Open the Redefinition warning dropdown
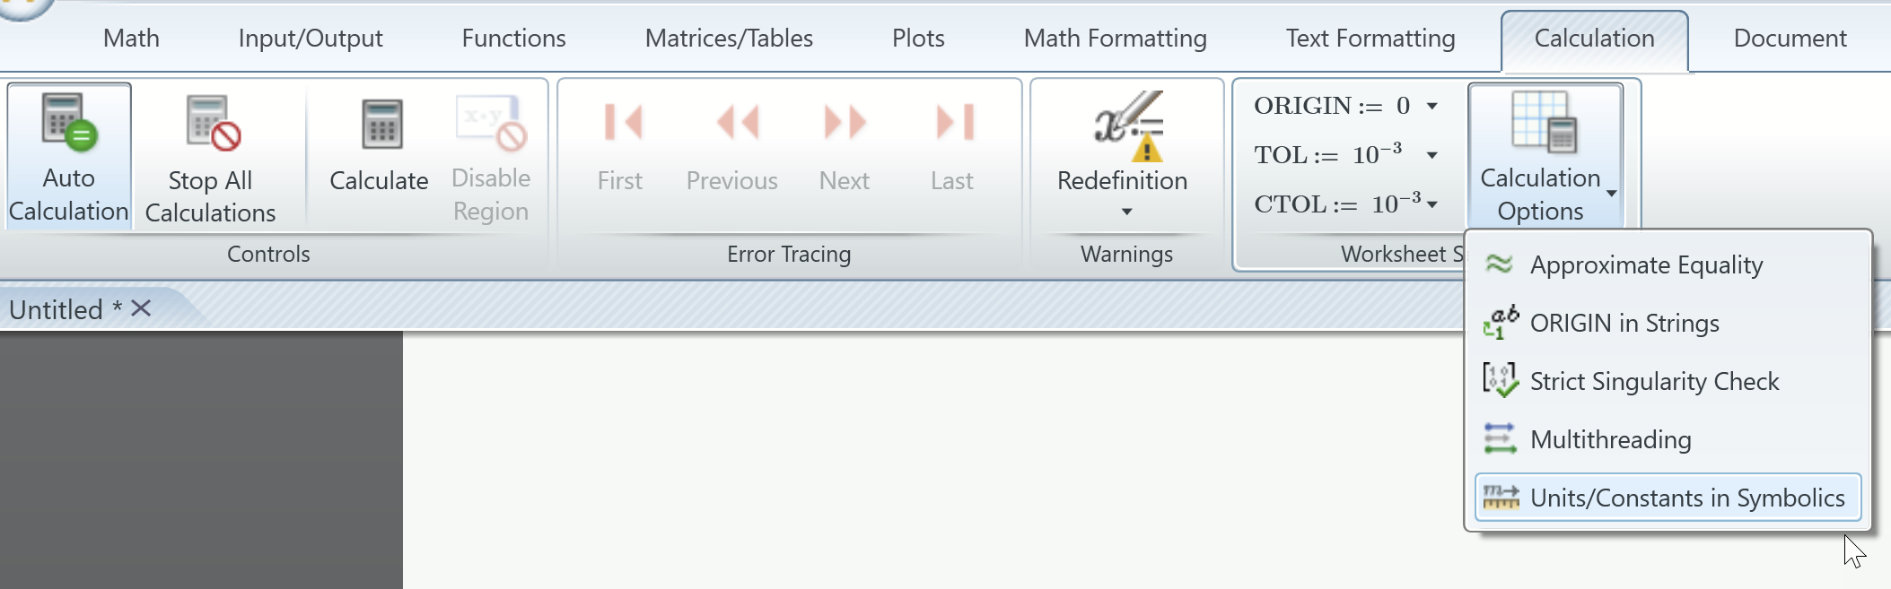The image size is (1891, 589). (x=1126, y=212)
